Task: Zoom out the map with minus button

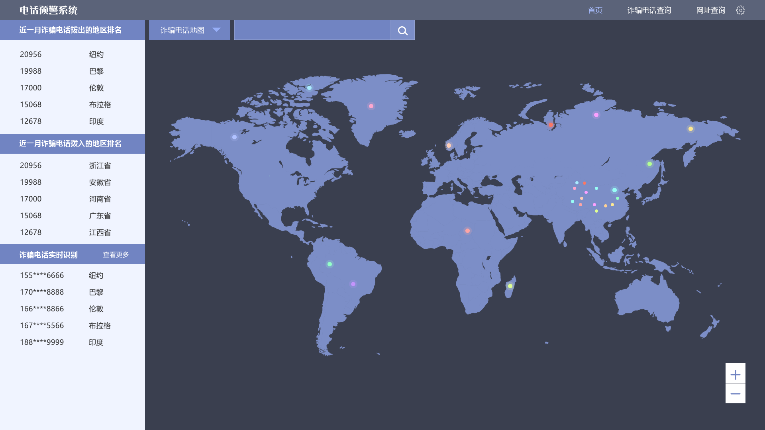Action: pyautogui.click(x=735, y=394)
